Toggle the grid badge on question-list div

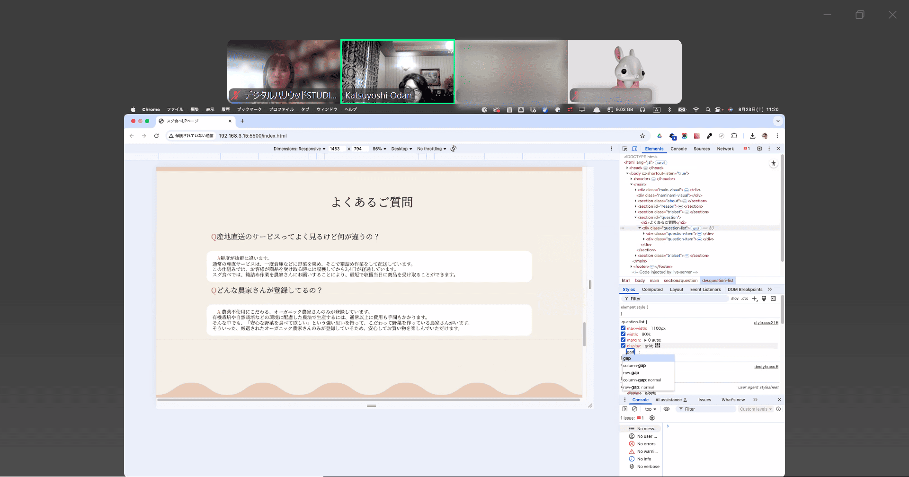(696, 229)
